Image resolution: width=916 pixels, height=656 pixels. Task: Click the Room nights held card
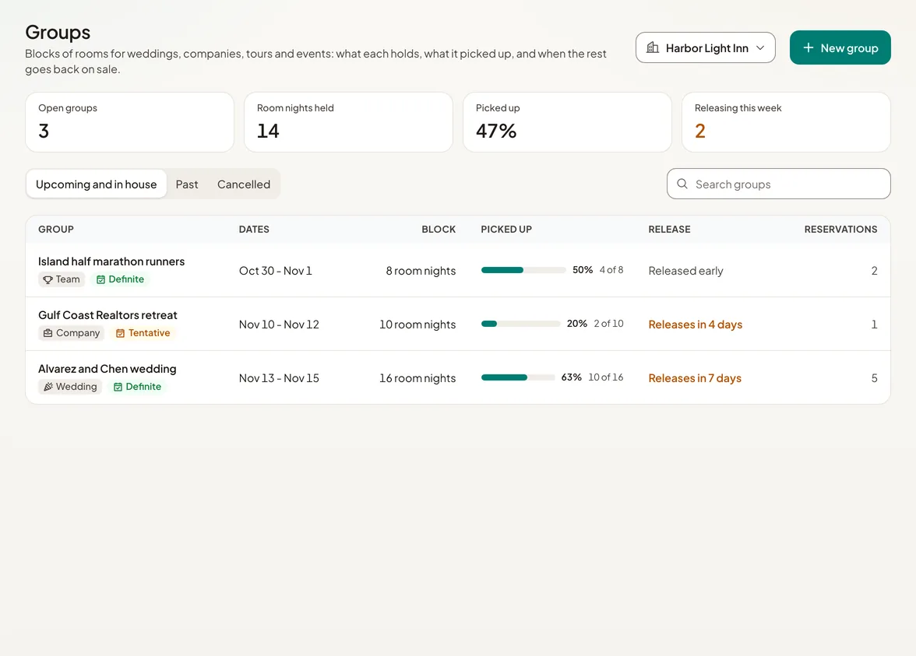coord(348,122)
